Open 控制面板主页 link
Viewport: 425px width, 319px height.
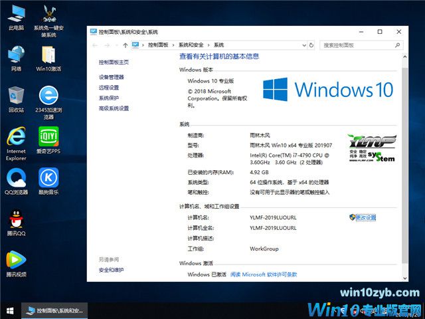(114, 62)
